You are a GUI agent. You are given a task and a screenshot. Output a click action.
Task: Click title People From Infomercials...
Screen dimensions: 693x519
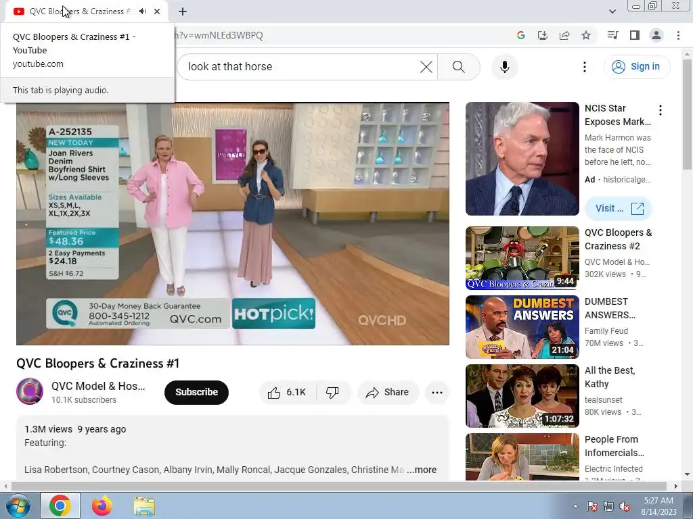point(614,446)
